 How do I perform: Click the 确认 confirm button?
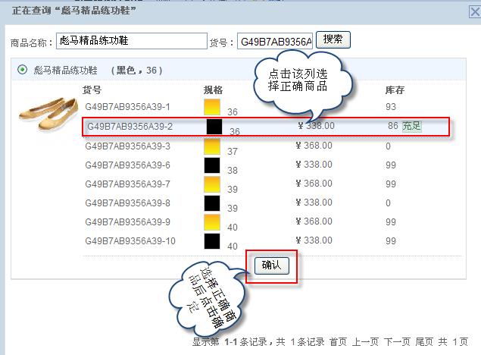(x=271, y=265)
